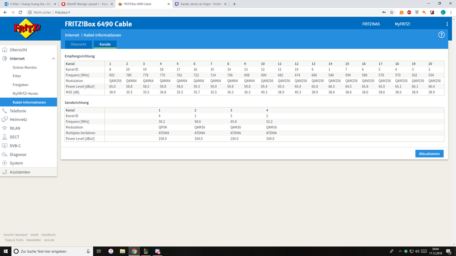Viewport: 456px width, 256px height.
Task: Switch to the Twitch Kanäle browser tab
Action: point(201,4)
